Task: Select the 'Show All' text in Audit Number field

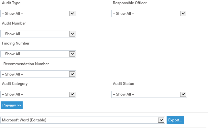Action: pyautogui.click(x=13, y=34)
